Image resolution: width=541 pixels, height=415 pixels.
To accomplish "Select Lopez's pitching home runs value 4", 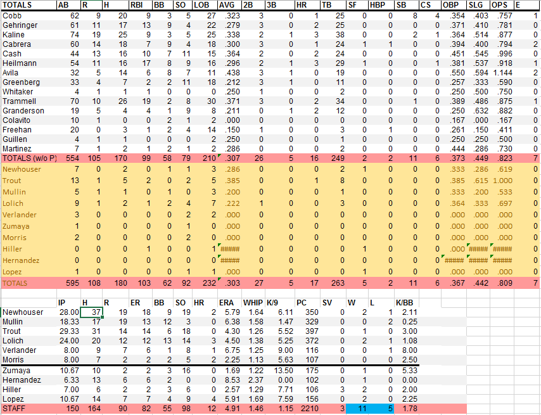I will tap(213, 399).
